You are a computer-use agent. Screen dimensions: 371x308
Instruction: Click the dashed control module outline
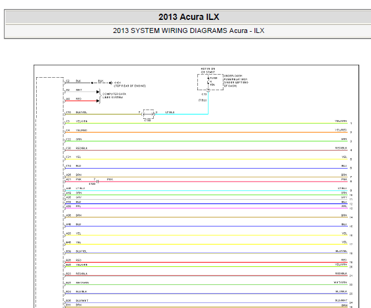pyautogui.click(x=50, y=192)
